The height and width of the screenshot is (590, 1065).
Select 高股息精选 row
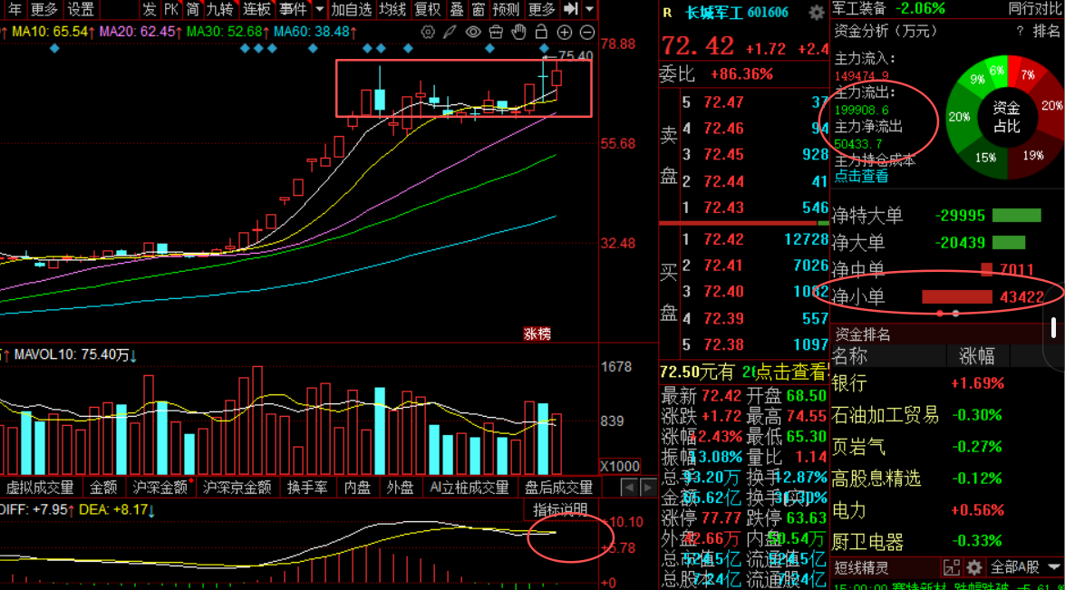pyautogui.click(x=945, y=479)
